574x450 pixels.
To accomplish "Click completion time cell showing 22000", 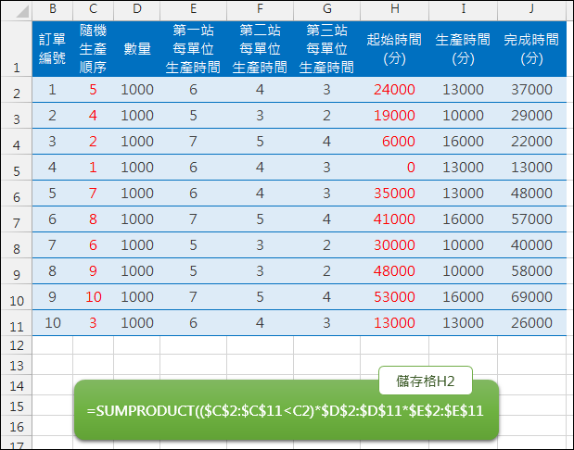I will 531,142.
